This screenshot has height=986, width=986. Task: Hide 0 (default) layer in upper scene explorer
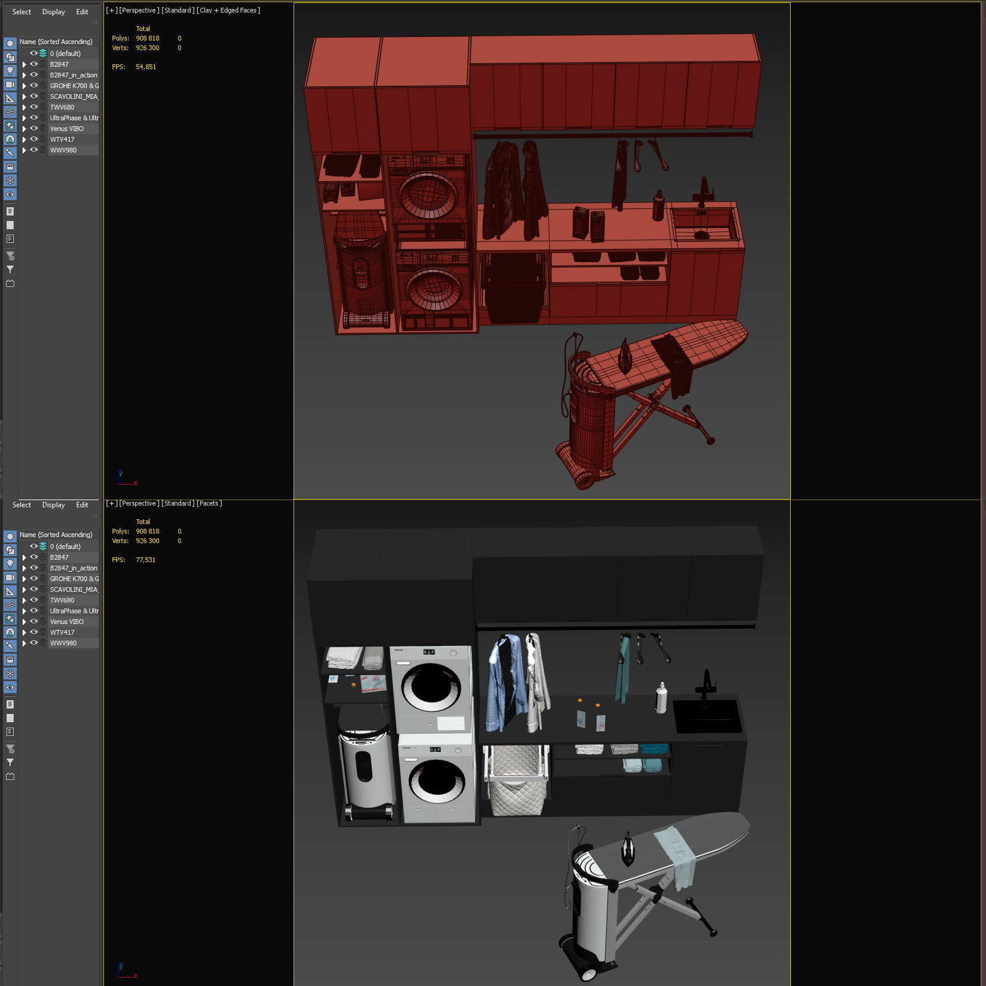tap(34, 54)
